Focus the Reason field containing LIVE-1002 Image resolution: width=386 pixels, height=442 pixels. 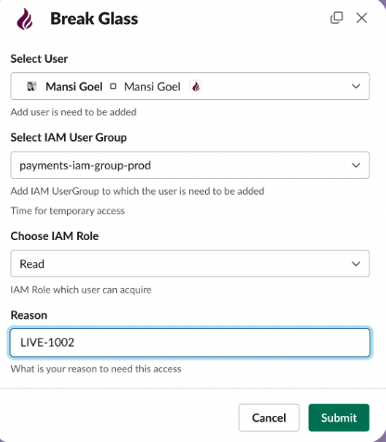(x=190, y=343)
